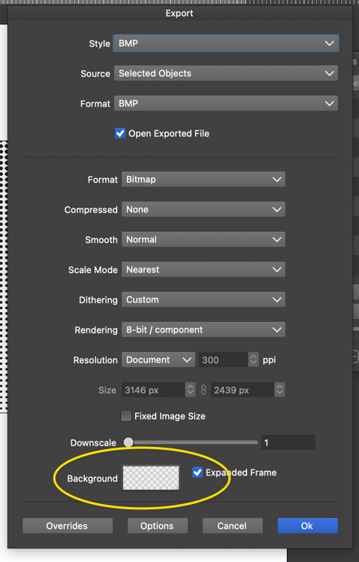This screenshot has width=359, height=562.
Task: Click the Ok button to export
Action: (x=307, y=526)
